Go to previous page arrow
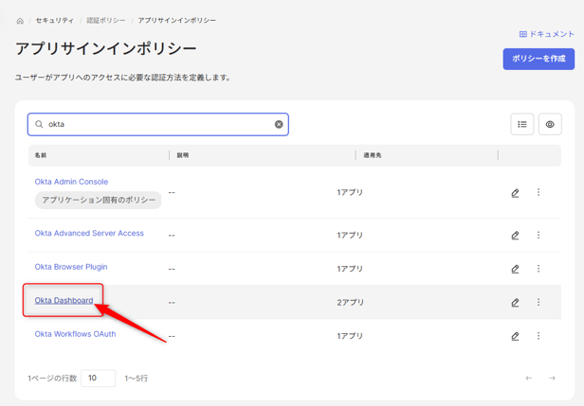Image resolution: width=584 pixels, height=406 pixels. coord(528,379)
